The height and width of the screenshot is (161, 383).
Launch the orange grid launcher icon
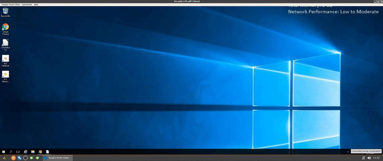click(x=13, y=158)
